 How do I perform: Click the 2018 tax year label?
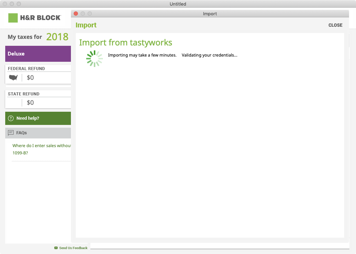pos(57,37)
